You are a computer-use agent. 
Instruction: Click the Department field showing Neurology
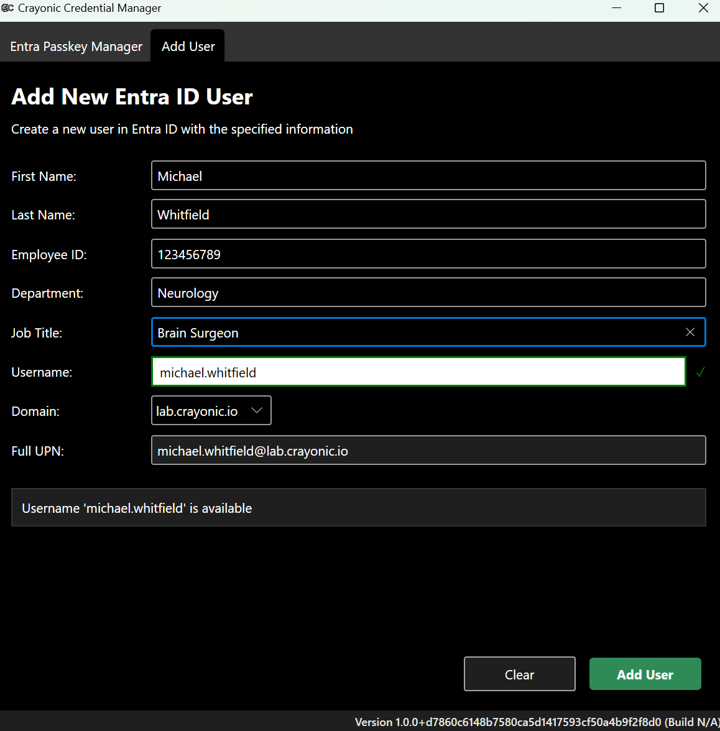428,293
